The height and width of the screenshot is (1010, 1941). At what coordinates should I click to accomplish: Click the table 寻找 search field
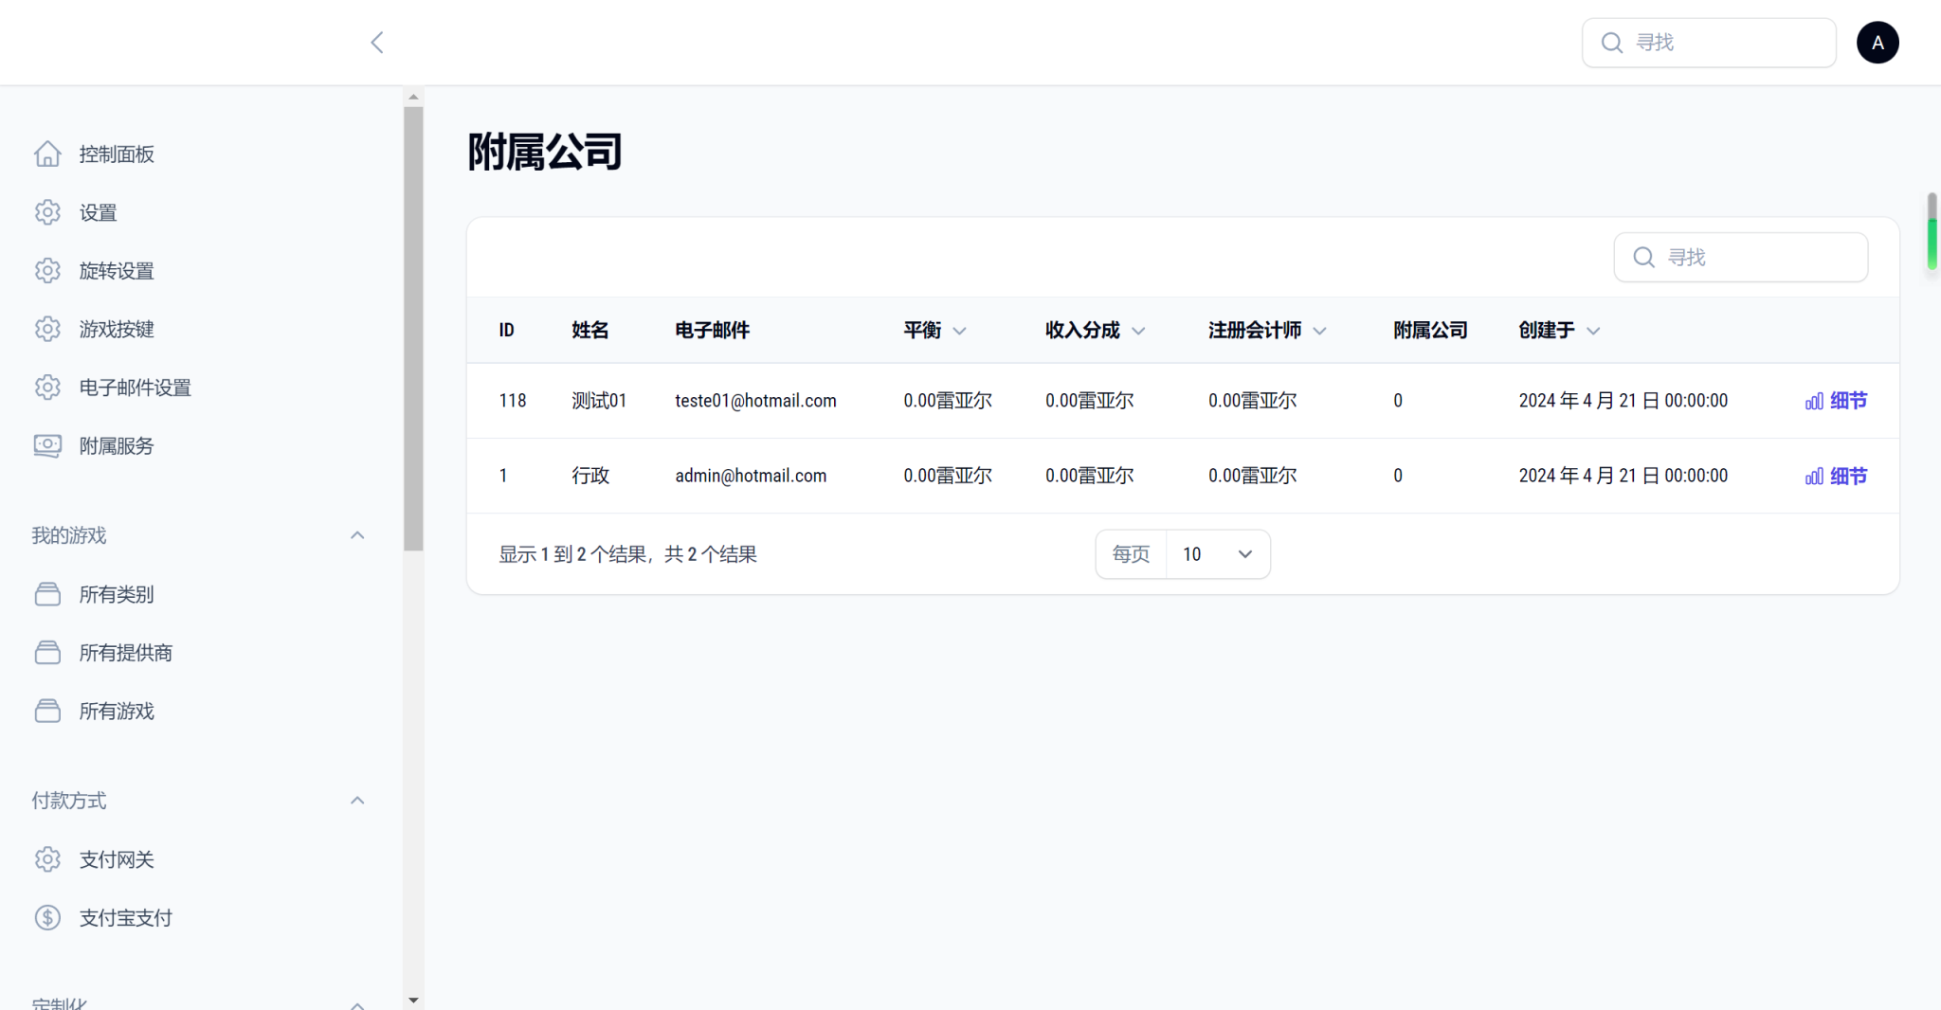1753,258
